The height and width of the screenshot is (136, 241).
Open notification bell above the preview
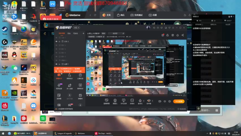177,35
